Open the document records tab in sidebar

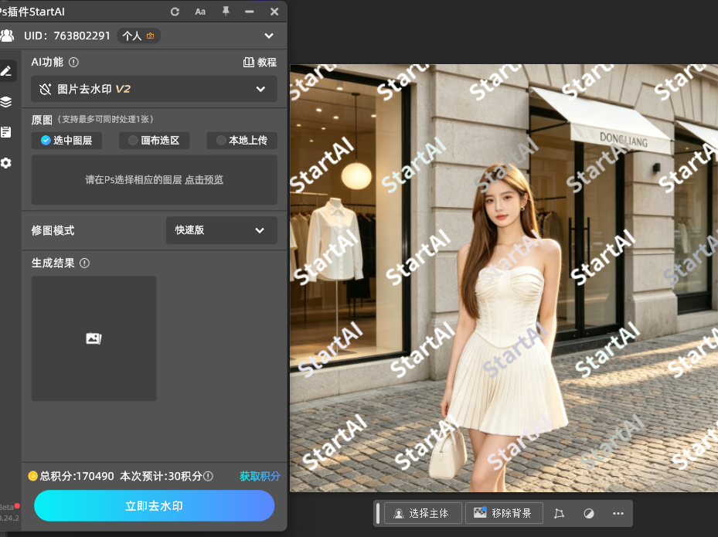6,132
